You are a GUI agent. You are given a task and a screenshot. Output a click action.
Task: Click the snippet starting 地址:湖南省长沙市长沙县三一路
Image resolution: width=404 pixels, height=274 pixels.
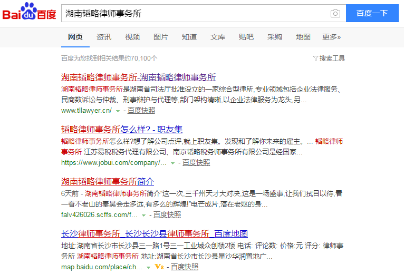[202, 251]
